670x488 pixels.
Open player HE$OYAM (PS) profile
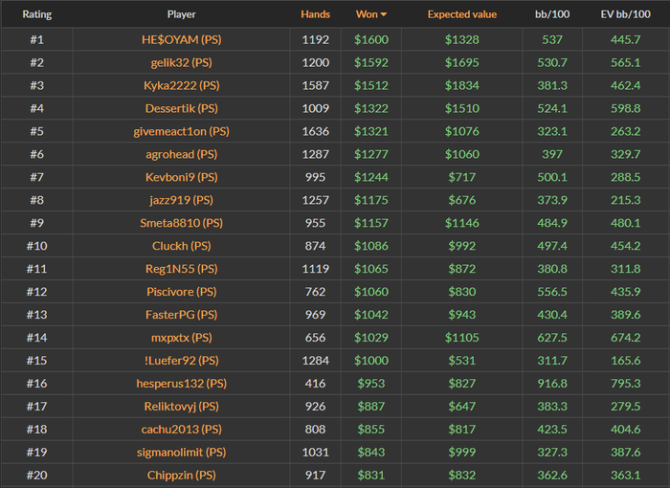(181, 40)
